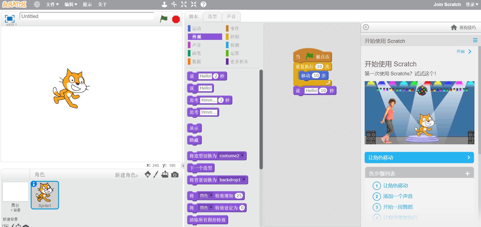This screenshot has height=227, width=481.
Task: Go to all tips via the home icon
Action: click(x=454, y=27)
